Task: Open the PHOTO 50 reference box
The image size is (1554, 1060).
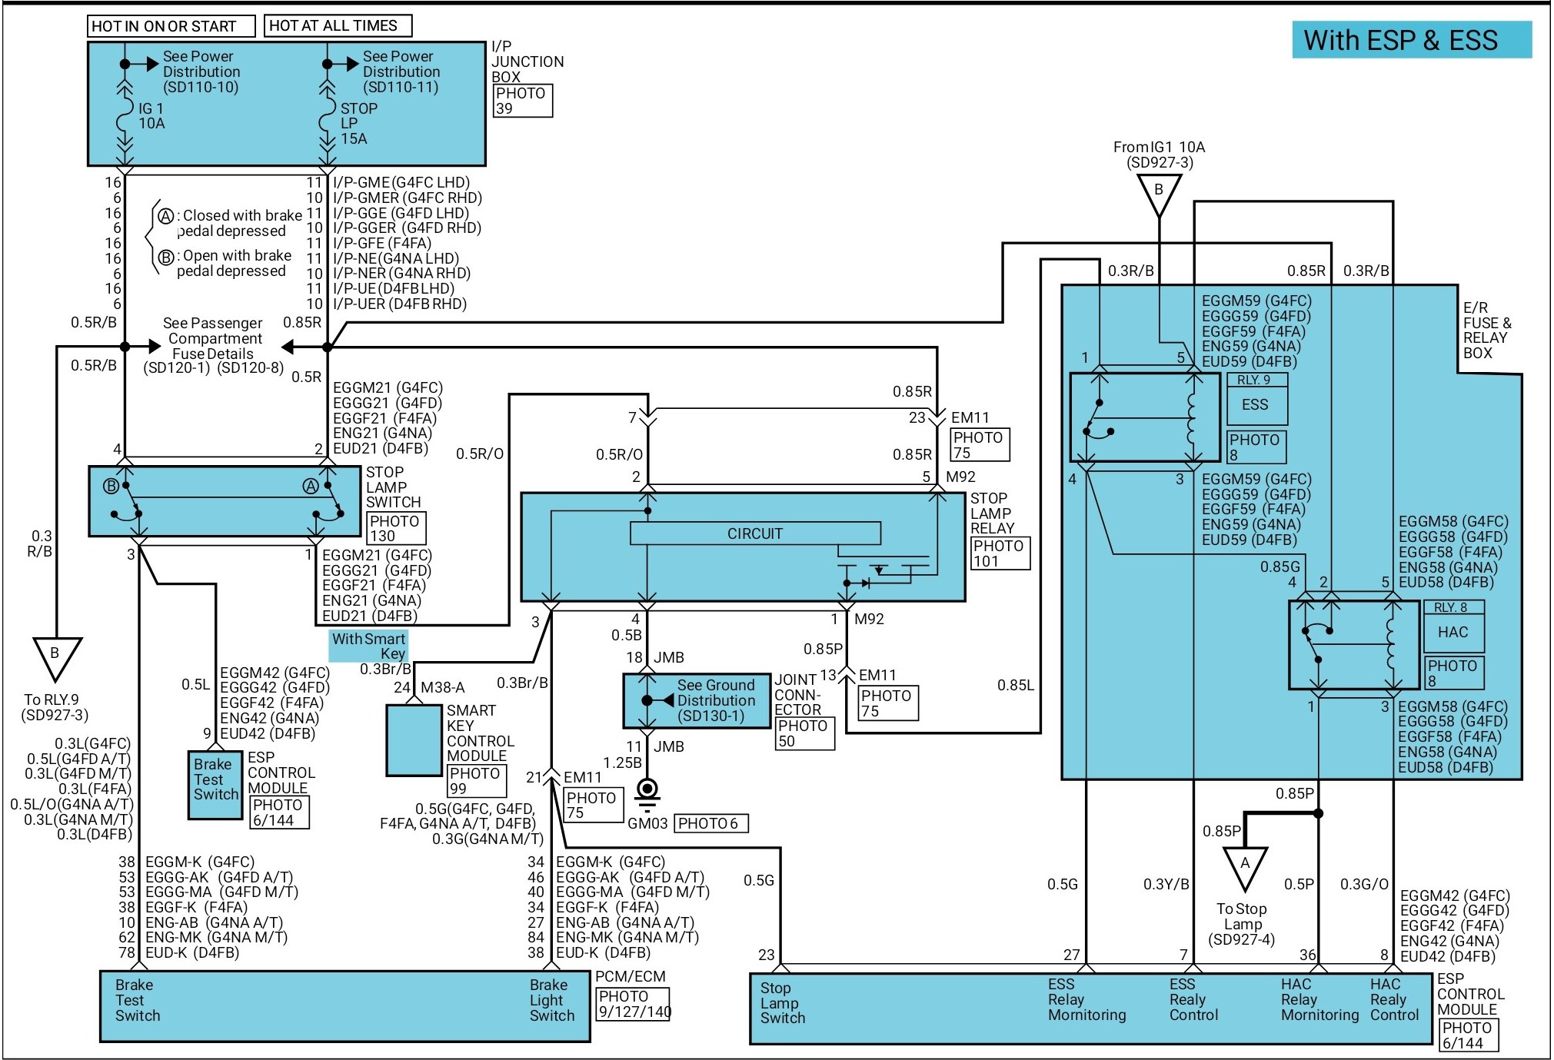Action: pos(805,734)
